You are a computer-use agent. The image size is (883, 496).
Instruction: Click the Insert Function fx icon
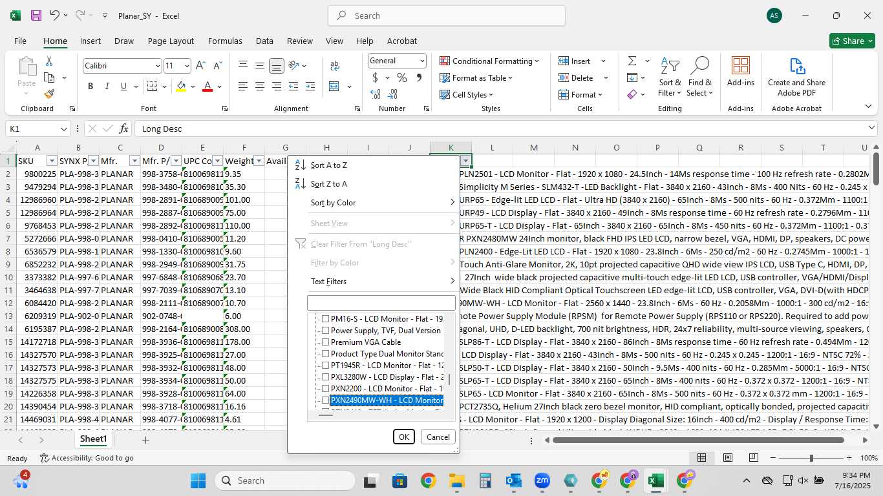(x=124, y=129)
